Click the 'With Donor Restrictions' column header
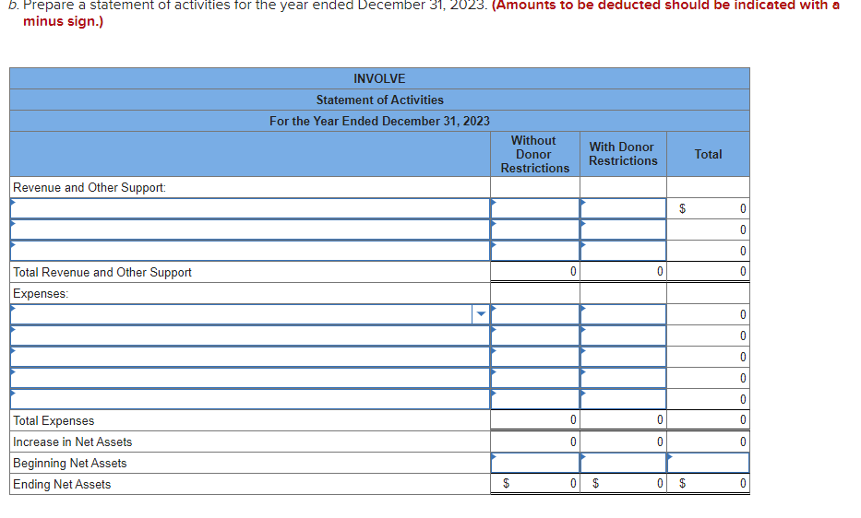 pos(623,154)
